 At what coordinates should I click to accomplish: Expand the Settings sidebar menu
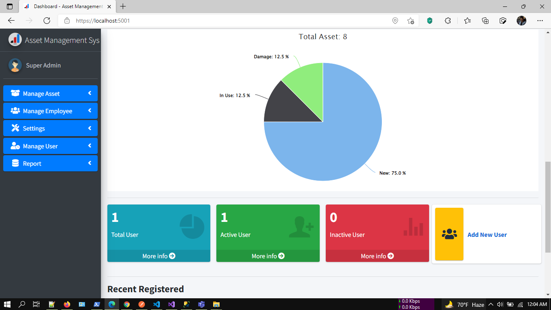click(x=50, y=128)
